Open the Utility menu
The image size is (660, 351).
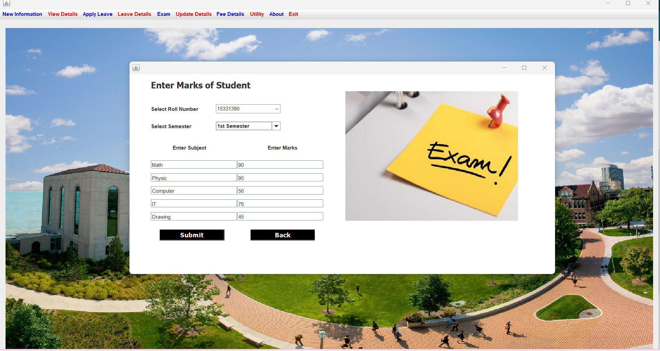(257, 14)
